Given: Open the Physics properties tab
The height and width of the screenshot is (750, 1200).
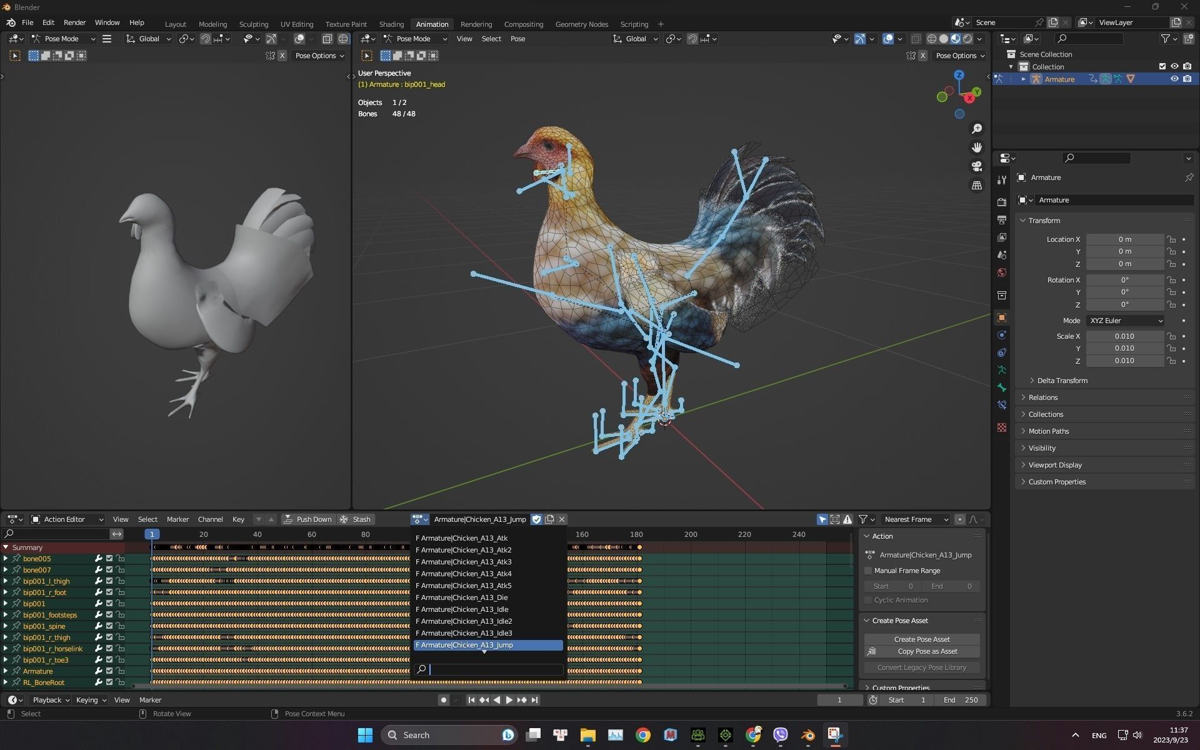Looking at the screenshot, I should coord(1002,335).
